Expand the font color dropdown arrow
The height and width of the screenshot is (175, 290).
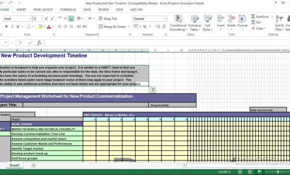(53, 27)
